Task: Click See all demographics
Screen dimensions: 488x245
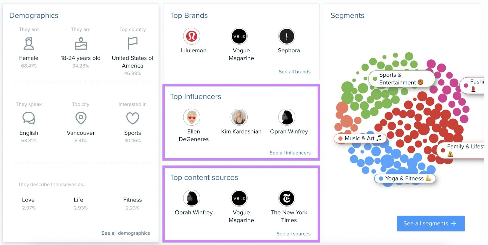Action: pos(125,233)
